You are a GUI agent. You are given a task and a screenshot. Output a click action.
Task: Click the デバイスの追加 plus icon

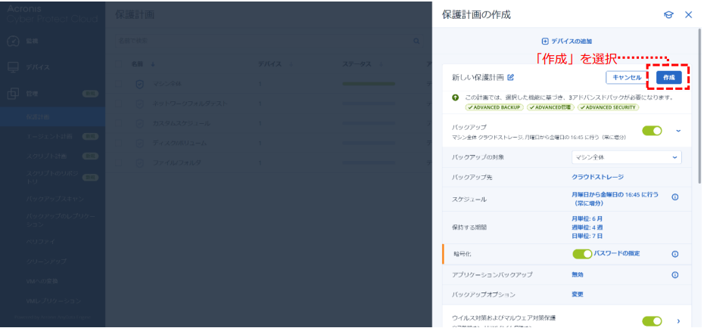[544, 41]
